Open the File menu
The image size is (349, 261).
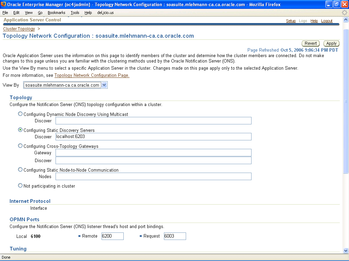pyautogui.click(x=5, y=13)
